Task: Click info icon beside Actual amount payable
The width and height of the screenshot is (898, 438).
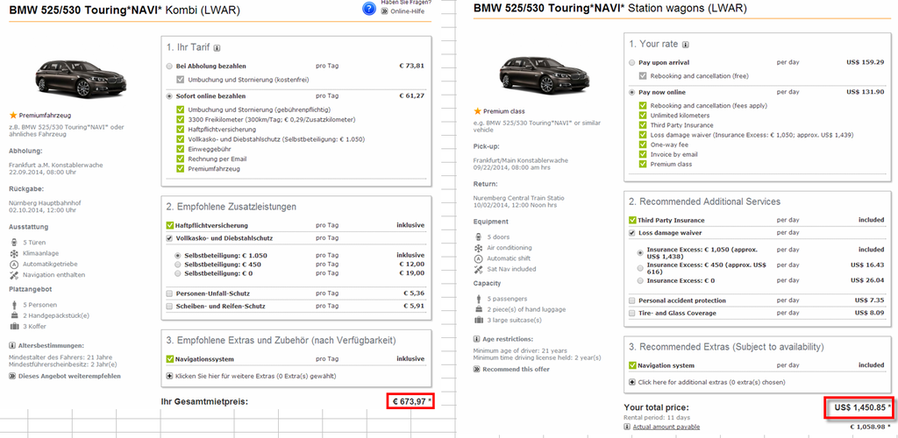Action: tap(627, 427)
